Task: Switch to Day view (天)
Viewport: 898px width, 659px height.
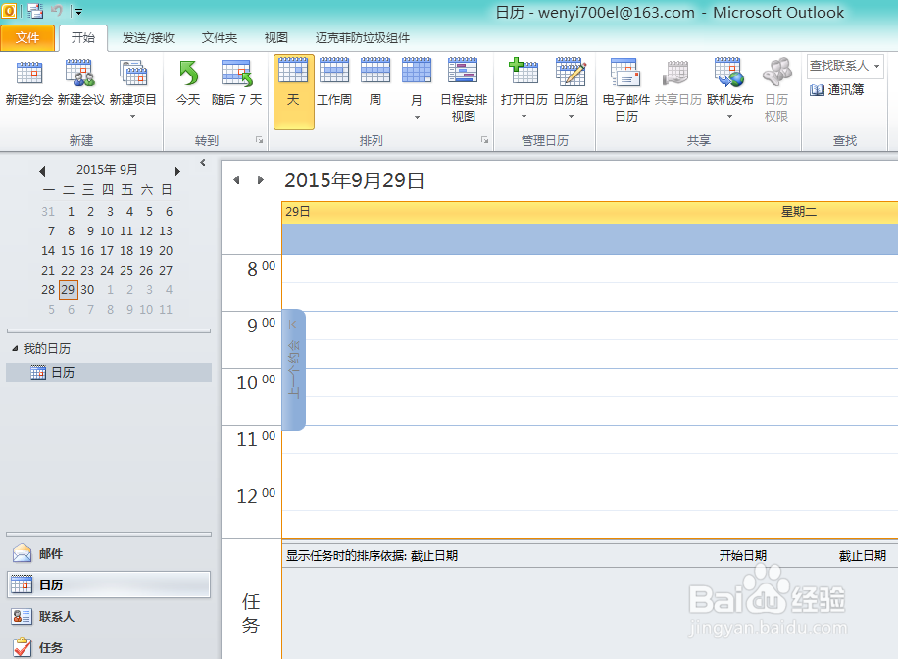Action: pyautogui.click(x=294, y=91)
